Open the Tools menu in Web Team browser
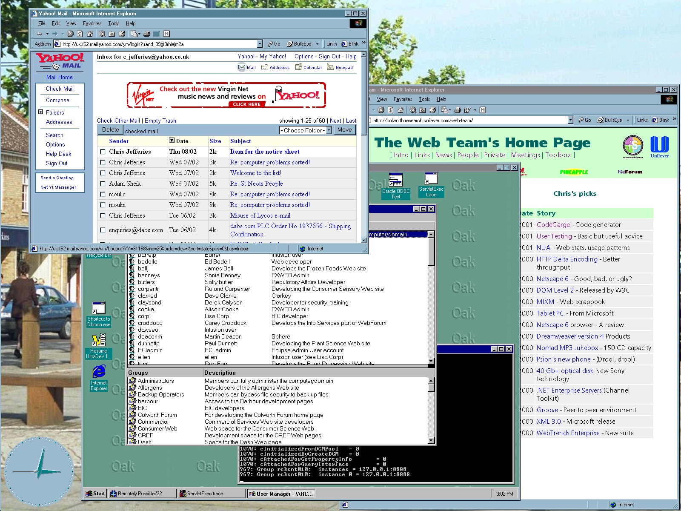681x511 pixels. (424, 99)
